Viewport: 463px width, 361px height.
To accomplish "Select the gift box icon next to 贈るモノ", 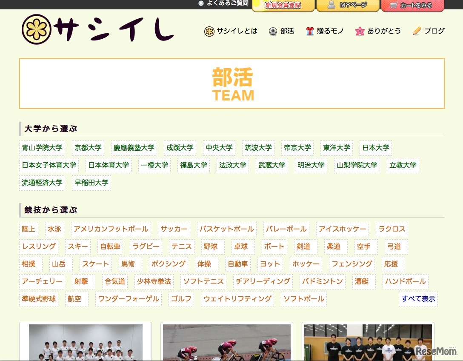I will coord(310,31).
